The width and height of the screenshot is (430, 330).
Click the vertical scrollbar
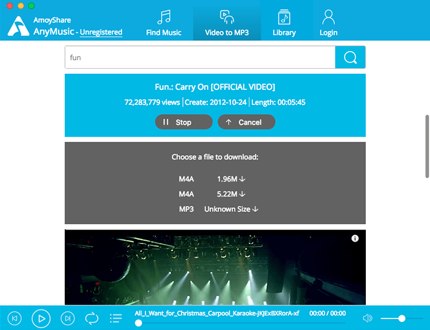427,146
